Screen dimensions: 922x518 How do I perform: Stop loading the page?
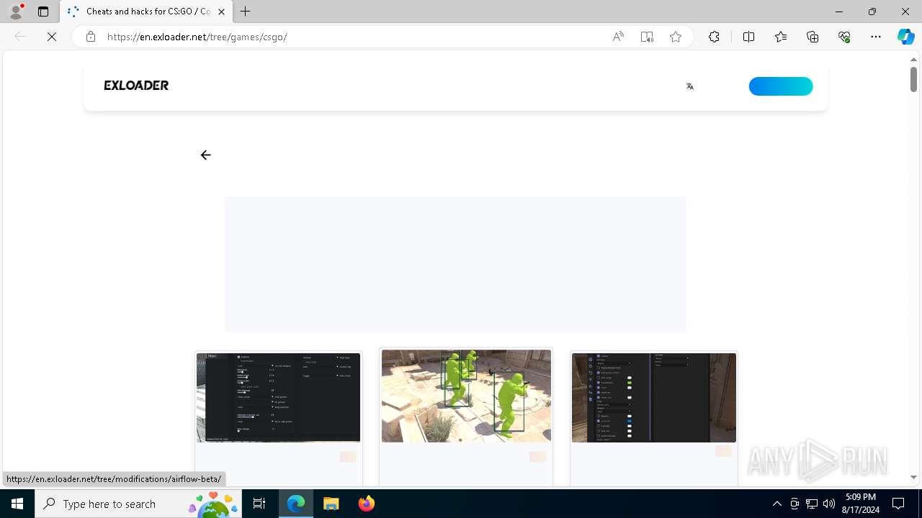(52, 37)
